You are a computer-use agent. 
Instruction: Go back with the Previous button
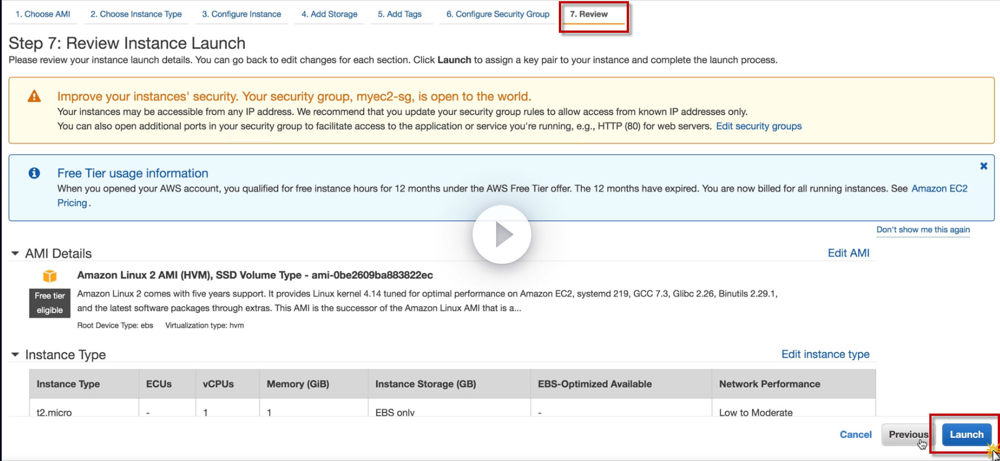click(x=908, y=434)
